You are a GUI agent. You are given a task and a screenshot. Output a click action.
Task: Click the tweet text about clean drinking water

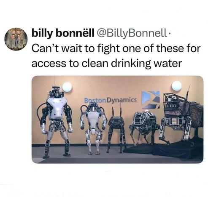pyautogui.click(x=116, y=56)
